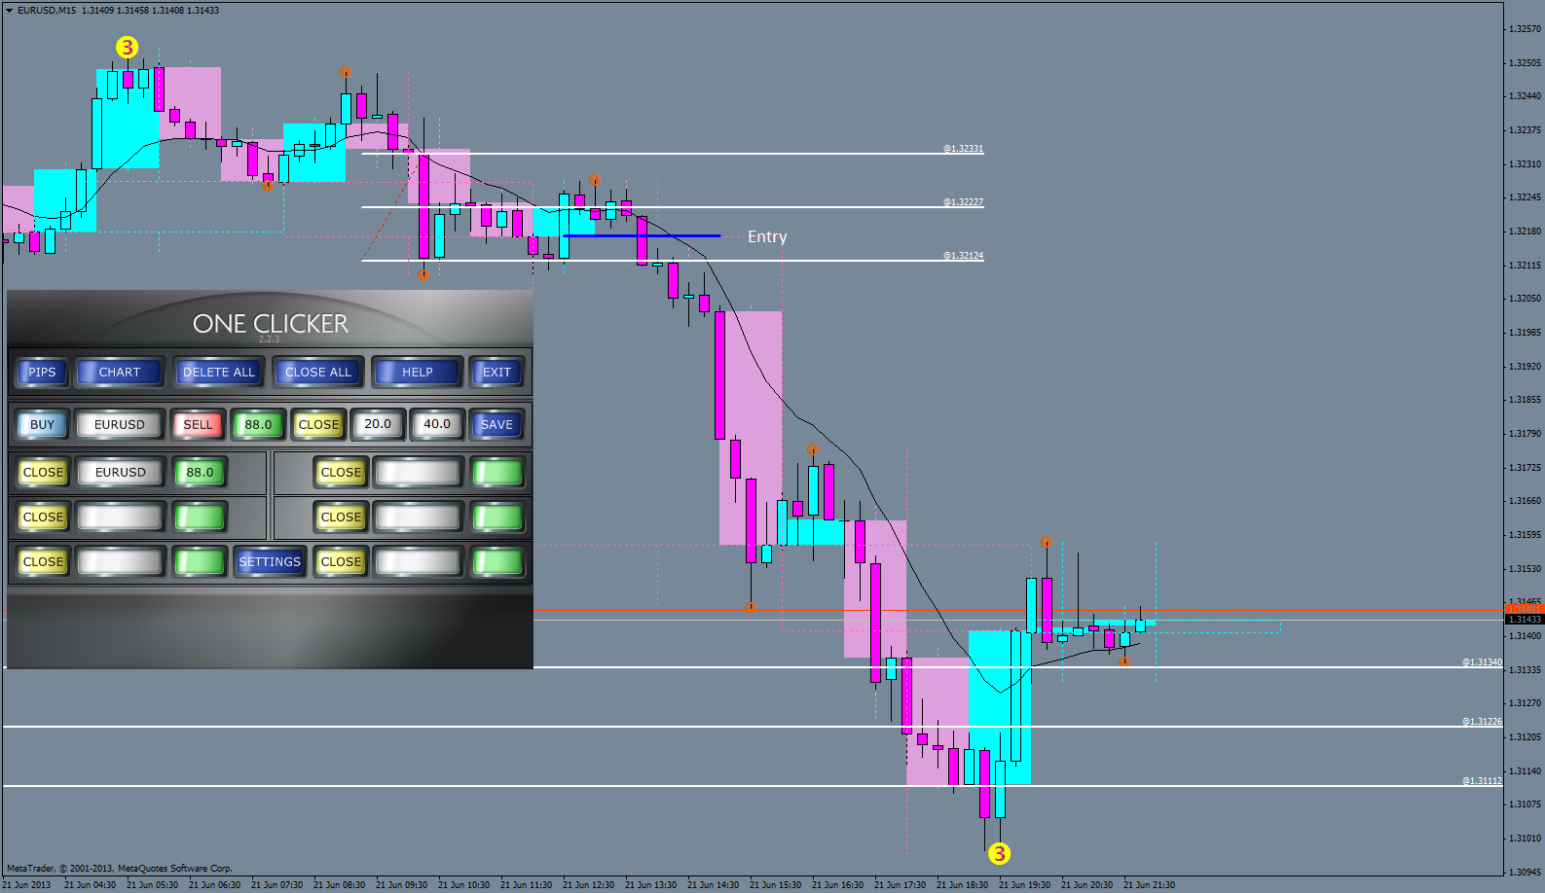This screenshot has height=893, width=1545.
Task: Click the 21 Jun 09:30 time axis label
Action: tap(401, 885)
